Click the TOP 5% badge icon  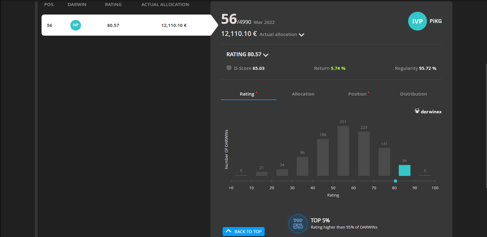pyautogui.click(x=298, y=224)
